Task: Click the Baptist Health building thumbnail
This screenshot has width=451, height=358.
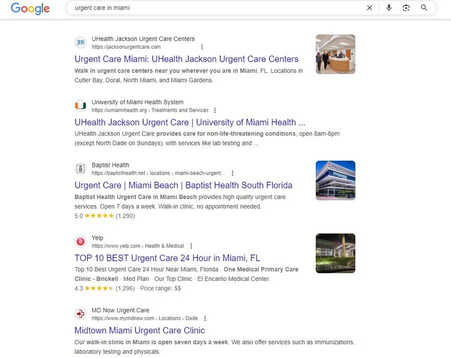Action: pos(335,180)
